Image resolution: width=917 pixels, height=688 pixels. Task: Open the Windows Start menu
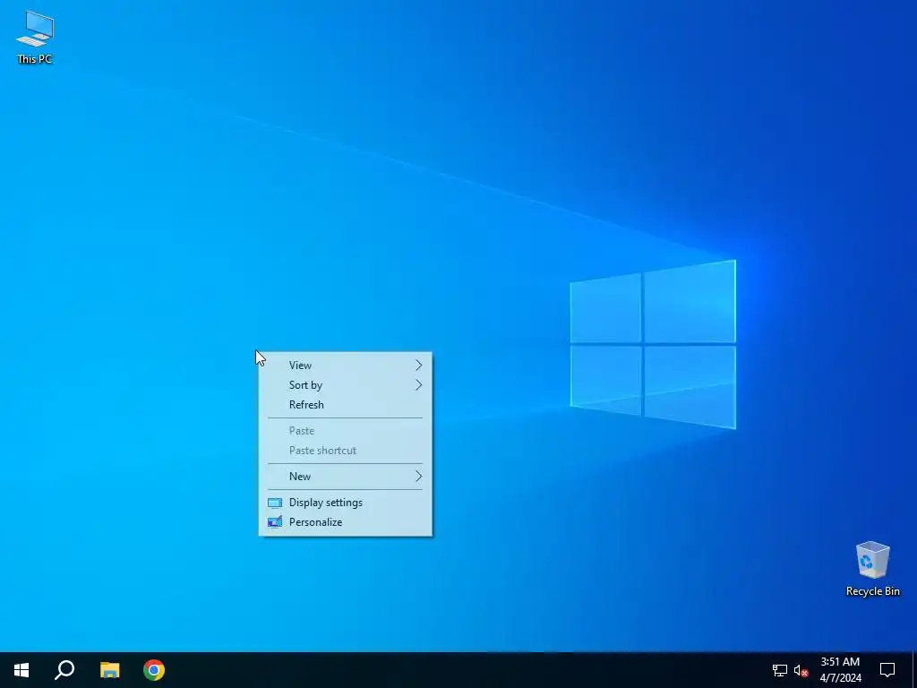[21, 670]
